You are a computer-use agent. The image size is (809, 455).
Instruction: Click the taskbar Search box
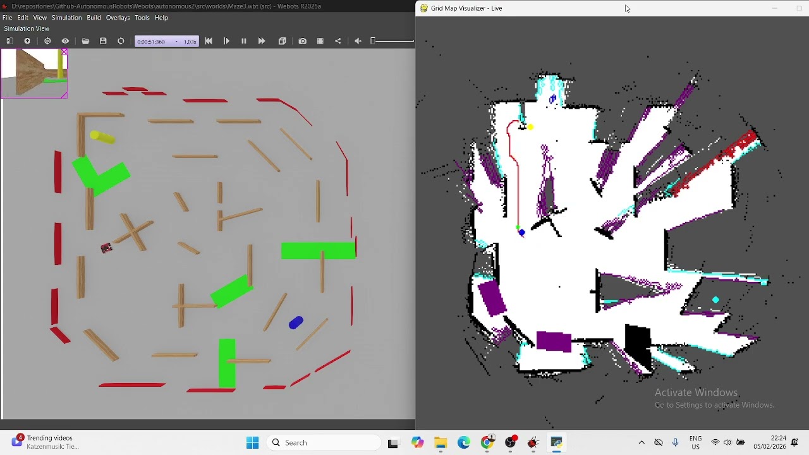(x=323, y=442)
